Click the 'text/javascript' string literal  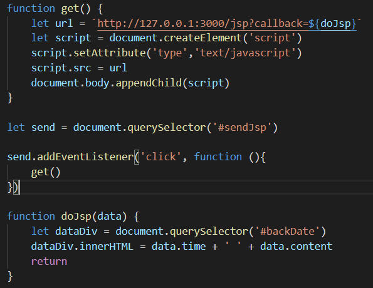point(245,53)
